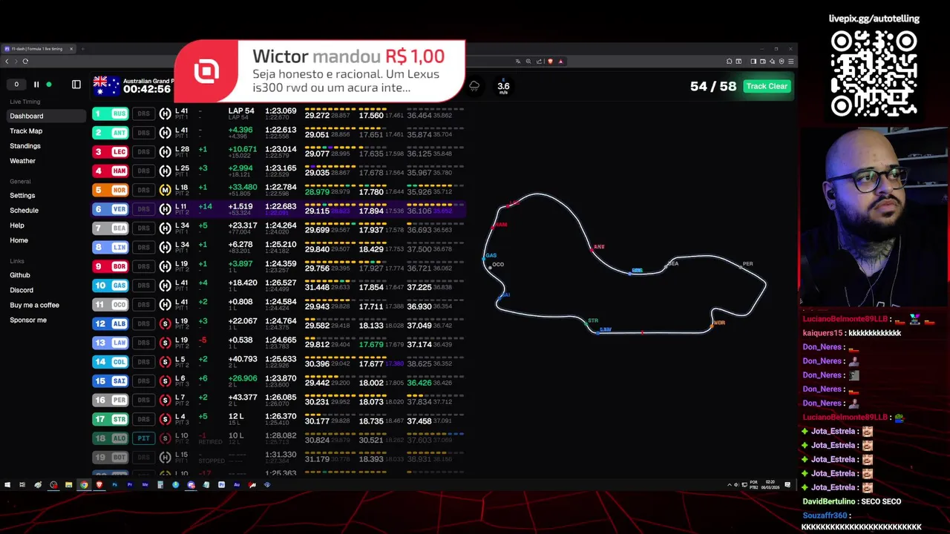Open the browser extensions puzzle icon

click(x=729, y=61)
